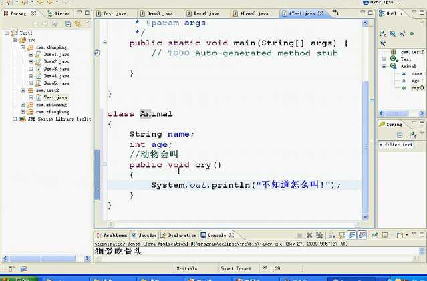Toggle Hide Static Members in Outline
Viewport: 427px width, 281px height.
point(402,34)
